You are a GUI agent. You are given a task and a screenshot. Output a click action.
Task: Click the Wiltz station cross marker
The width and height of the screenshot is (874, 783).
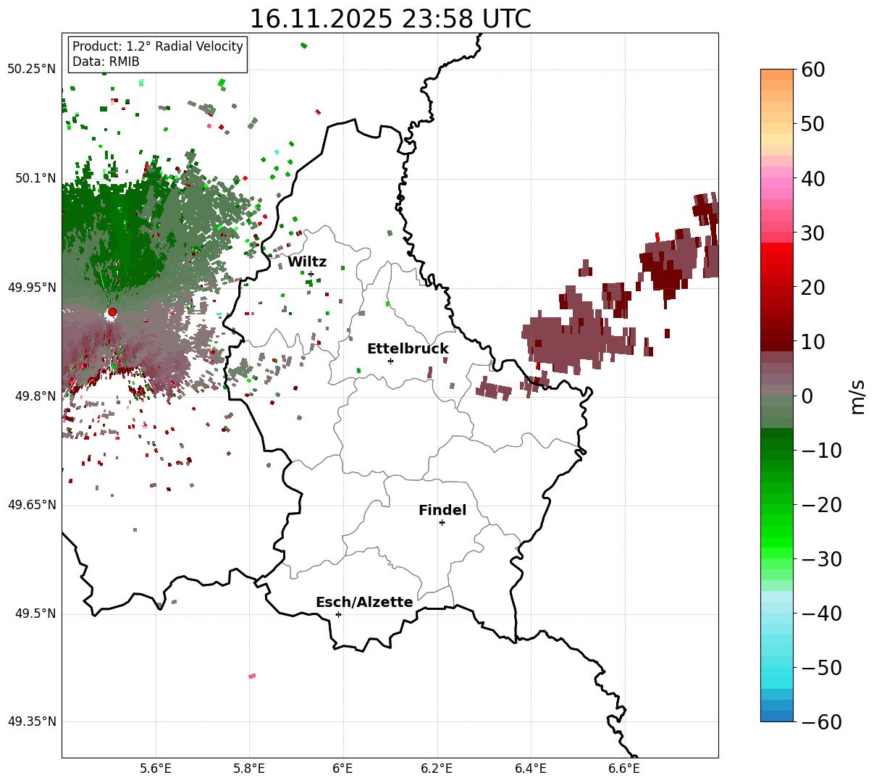click(311, 274)
